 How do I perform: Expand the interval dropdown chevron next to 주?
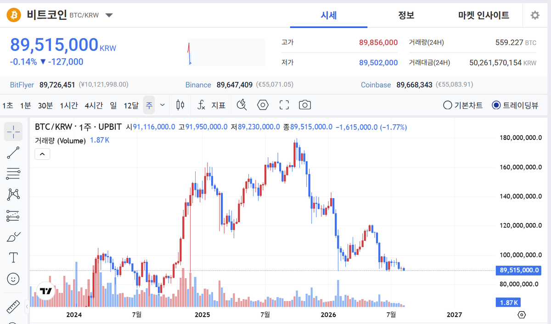coord(162,105)
